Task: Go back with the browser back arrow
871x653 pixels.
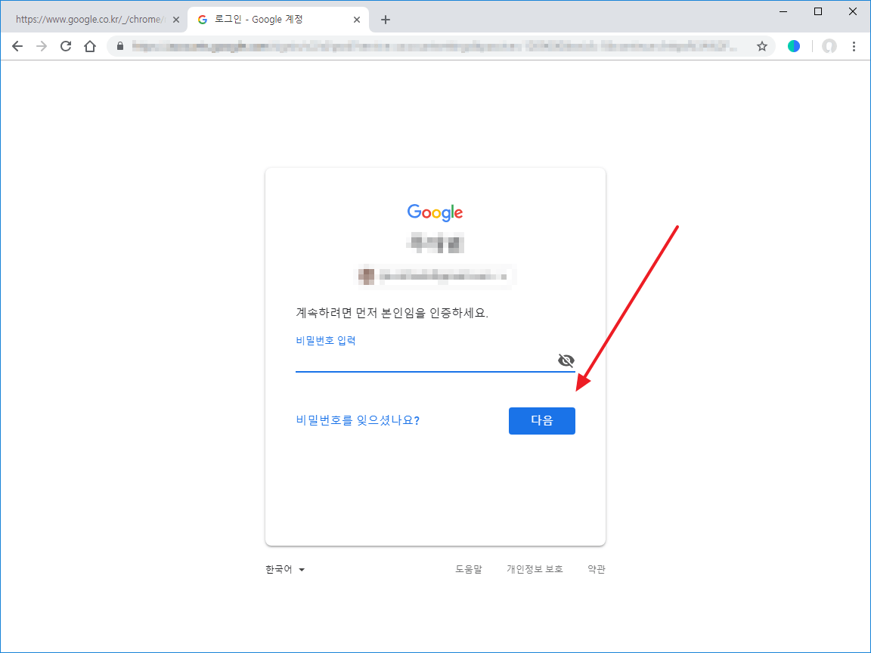Action: [x=17, y=46]
